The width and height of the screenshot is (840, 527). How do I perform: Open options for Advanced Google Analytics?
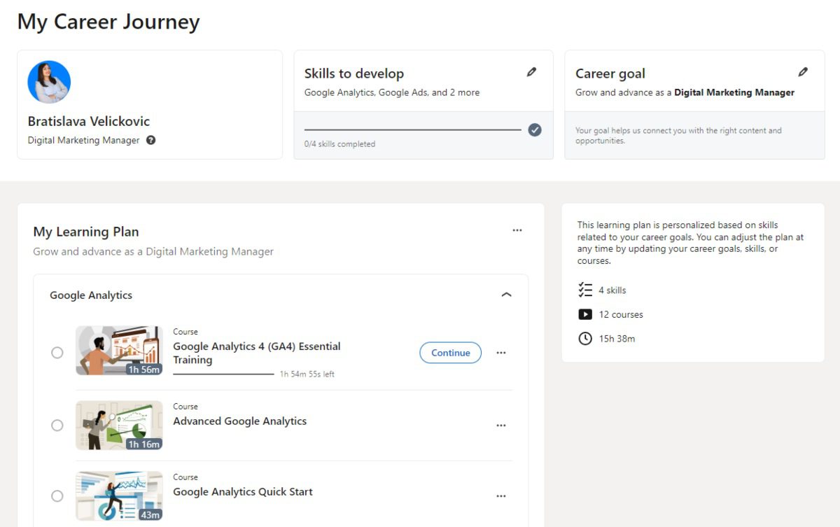[501, 425]
